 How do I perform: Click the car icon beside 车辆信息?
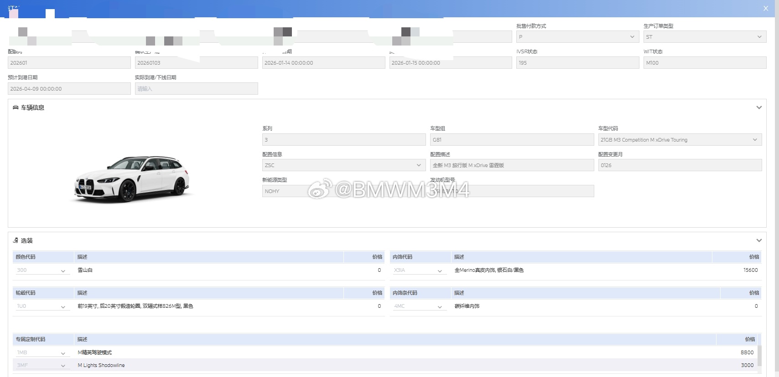click(16, 107)
